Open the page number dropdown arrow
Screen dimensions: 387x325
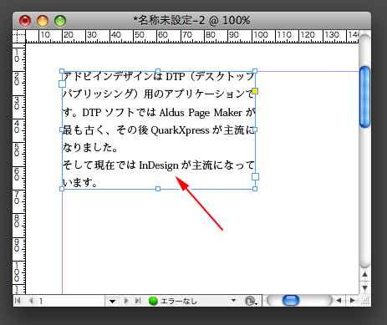[112, 301]
